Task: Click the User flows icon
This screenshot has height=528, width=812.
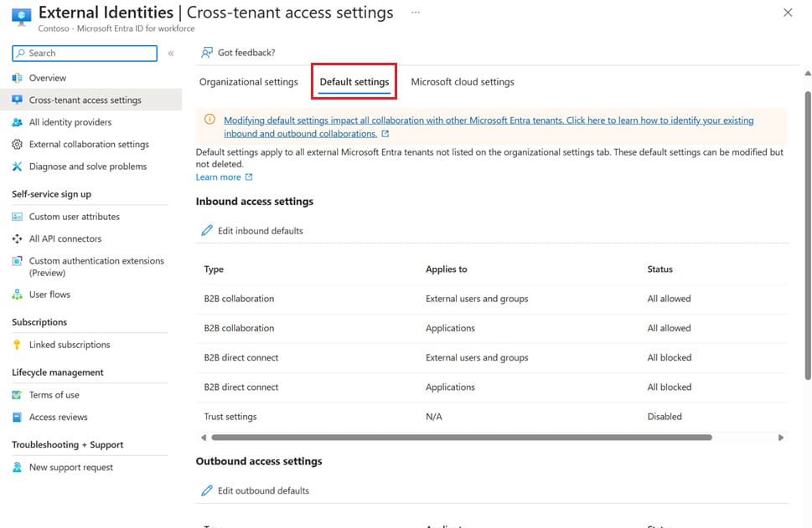Action: [x=17, y=295]
